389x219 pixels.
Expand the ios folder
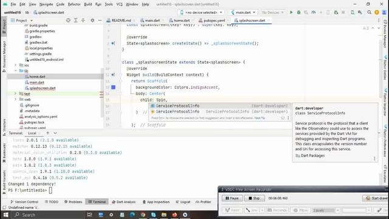(x=15, y=65)
